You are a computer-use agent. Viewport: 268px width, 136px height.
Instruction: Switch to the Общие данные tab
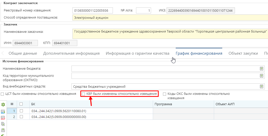point(23,53)
